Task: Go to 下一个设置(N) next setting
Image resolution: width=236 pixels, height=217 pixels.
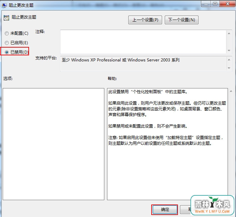Action: pos(182,20)
